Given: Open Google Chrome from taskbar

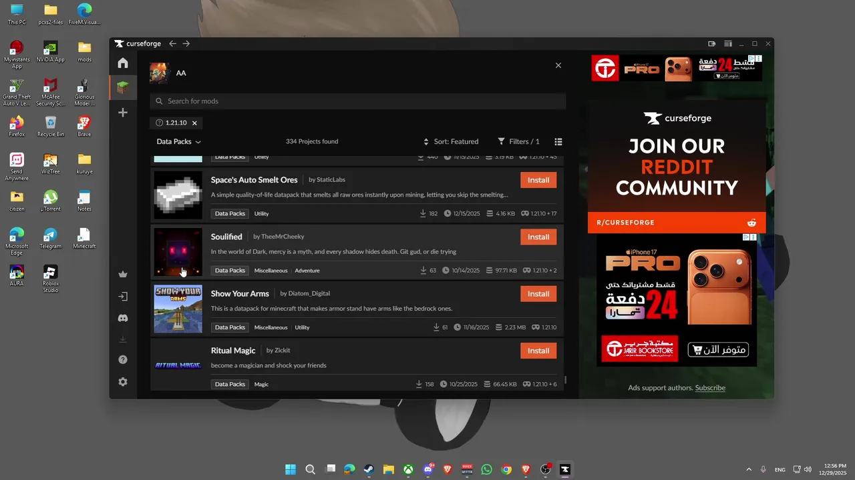Looking at the screenshot, I should (506, 469).
